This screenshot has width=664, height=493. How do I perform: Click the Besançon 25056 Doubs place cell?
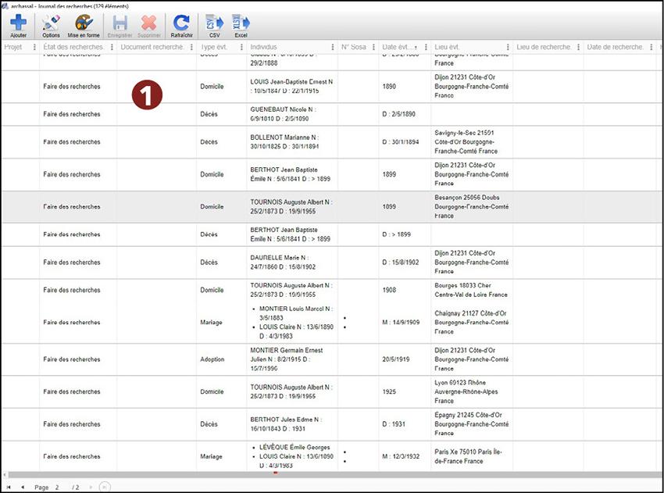coord(471,207)
